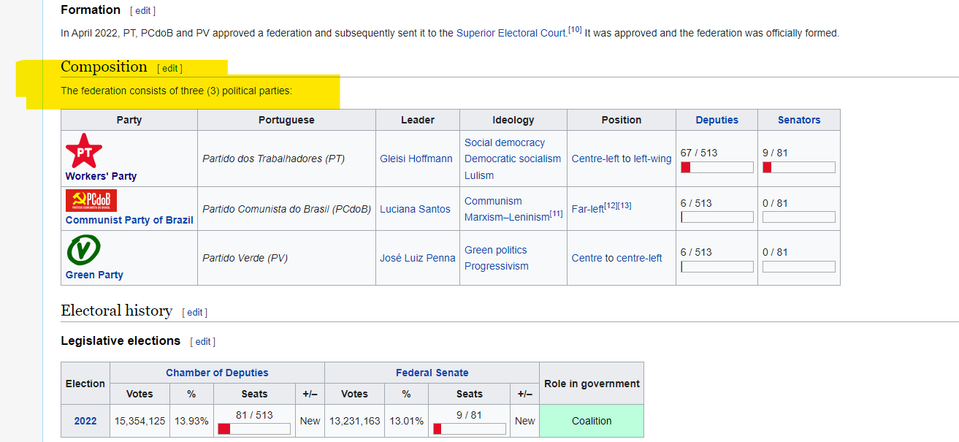The width and height of the screenshot is (959, 442).
Task: Open the left-wing position link
Action: pyautogui.click(x=652, y=159)
